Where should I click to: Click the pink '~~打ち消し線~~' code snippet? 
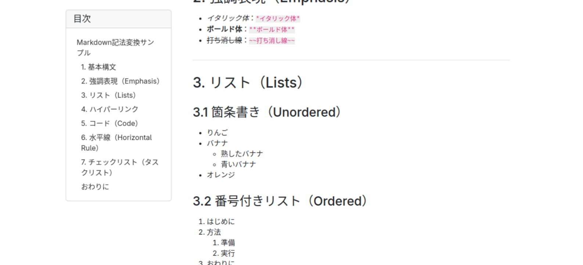272,40
